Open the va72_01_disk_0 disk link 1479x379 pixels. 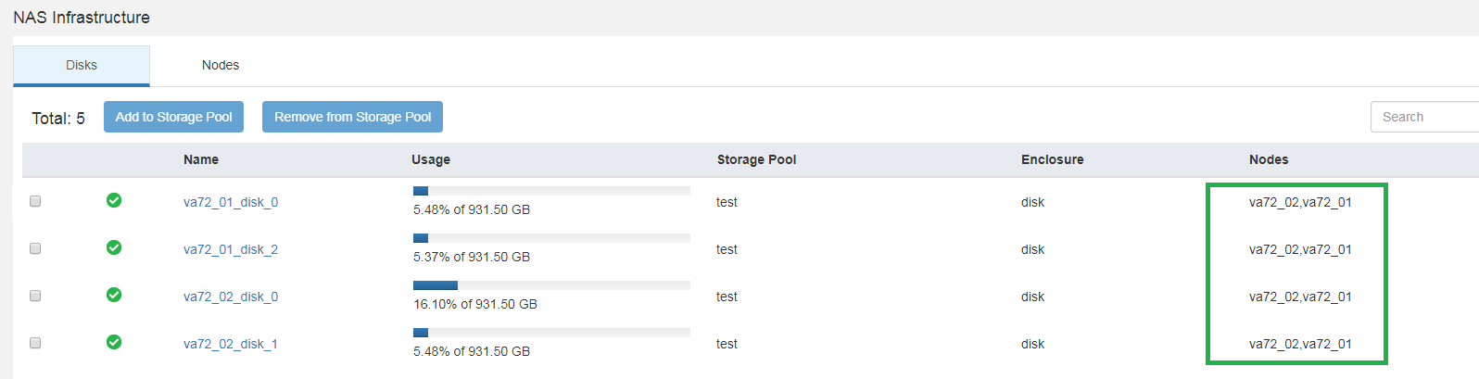click(x=231, y=202)
